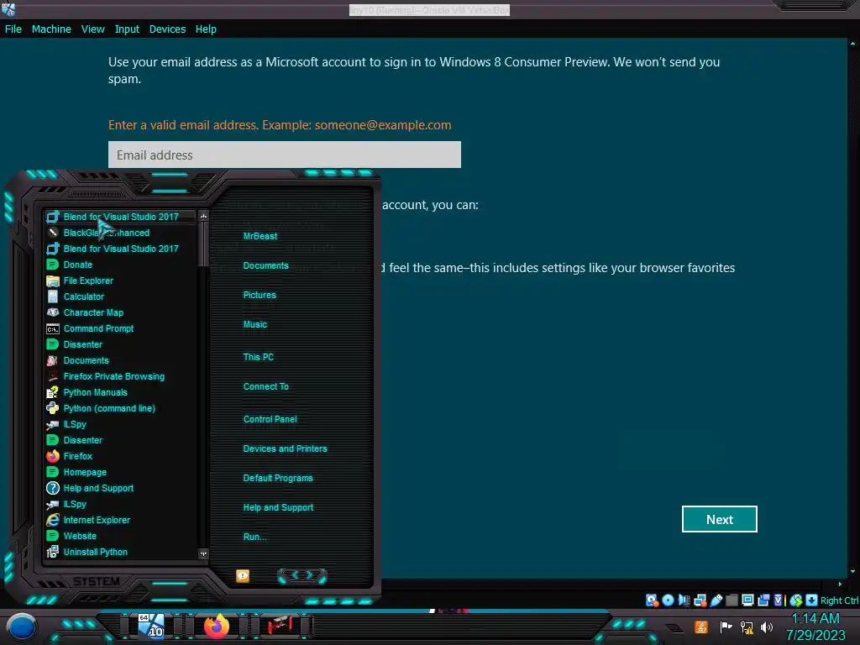The height and width of the screenshot is (645, 860).
Task: Click the program list scroll-down arrow
Action: pos(203,553)
